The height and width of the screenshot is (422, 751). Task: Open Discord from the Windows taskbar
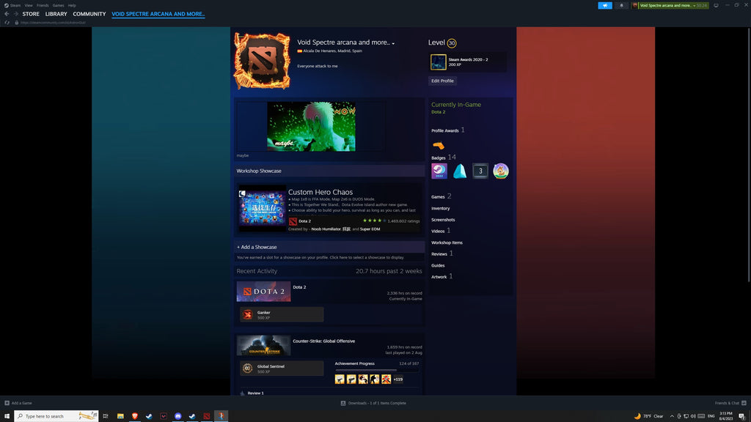(177, 416)
